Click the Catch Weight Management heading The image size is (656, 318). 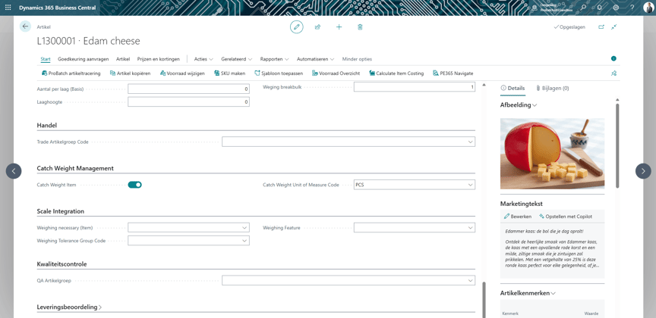point(75,168)
